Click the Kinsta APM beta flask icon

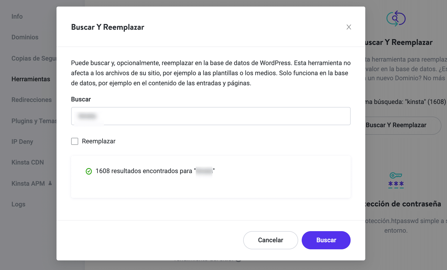(50, 183)
